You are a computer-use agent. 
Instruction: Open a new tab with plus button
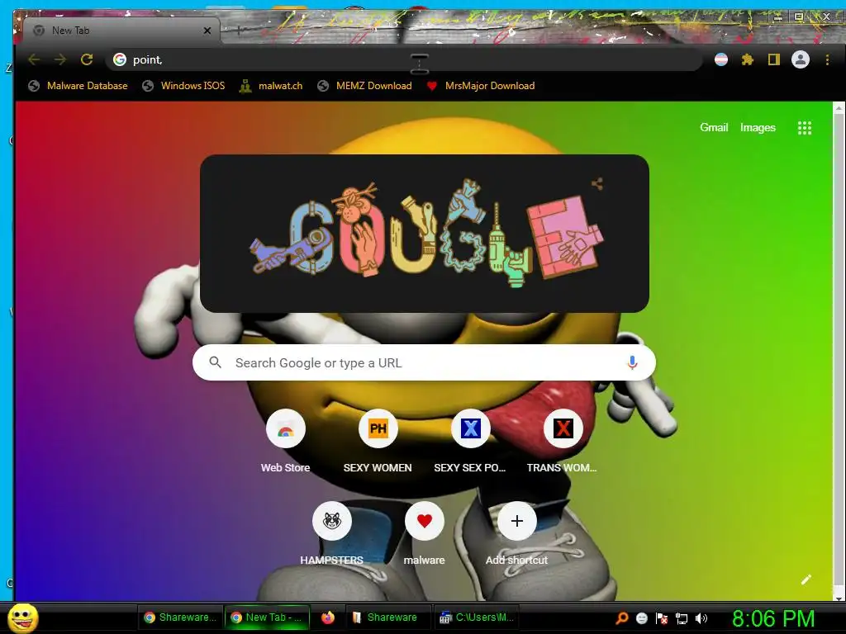(238, 31)
